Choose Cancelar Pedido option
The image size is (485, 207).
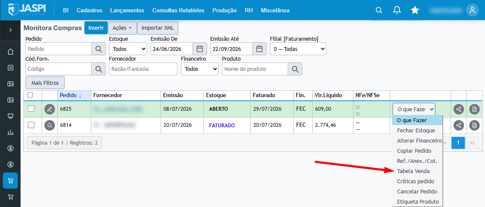[417, 192]
